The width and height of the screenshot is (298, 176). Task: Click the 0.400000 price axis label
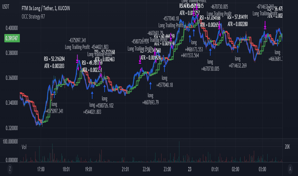click(12, 28)
